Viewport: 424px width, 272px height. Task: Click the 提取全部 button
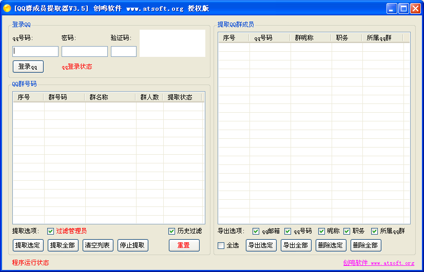(63, 245)
